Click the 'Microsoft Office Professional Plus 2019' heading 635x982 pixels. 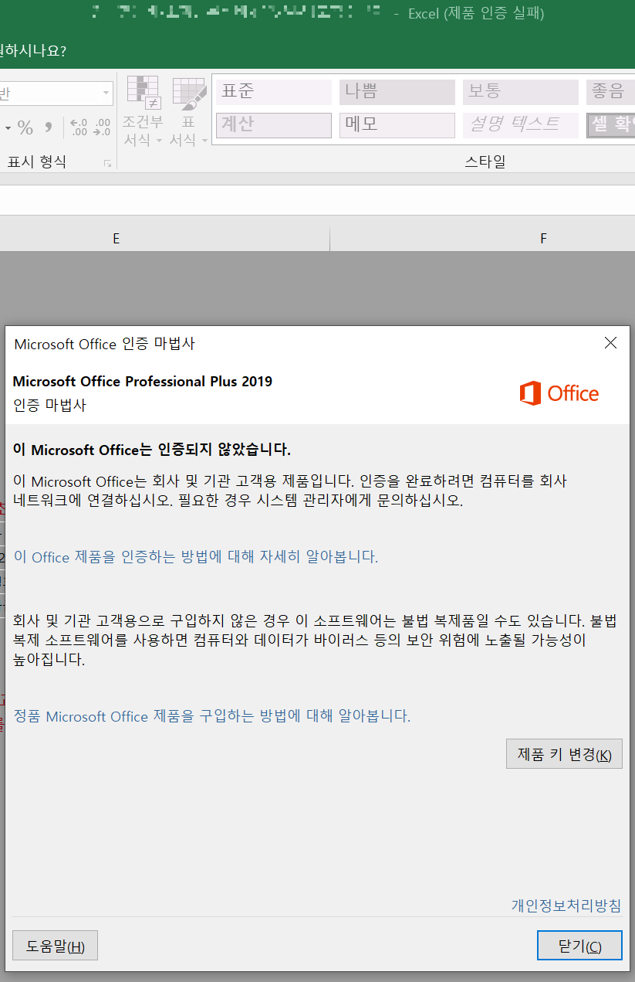tap(143, 381)
